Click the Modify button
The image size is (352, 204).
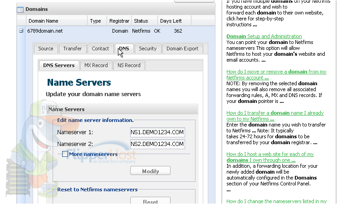[150, 171]
